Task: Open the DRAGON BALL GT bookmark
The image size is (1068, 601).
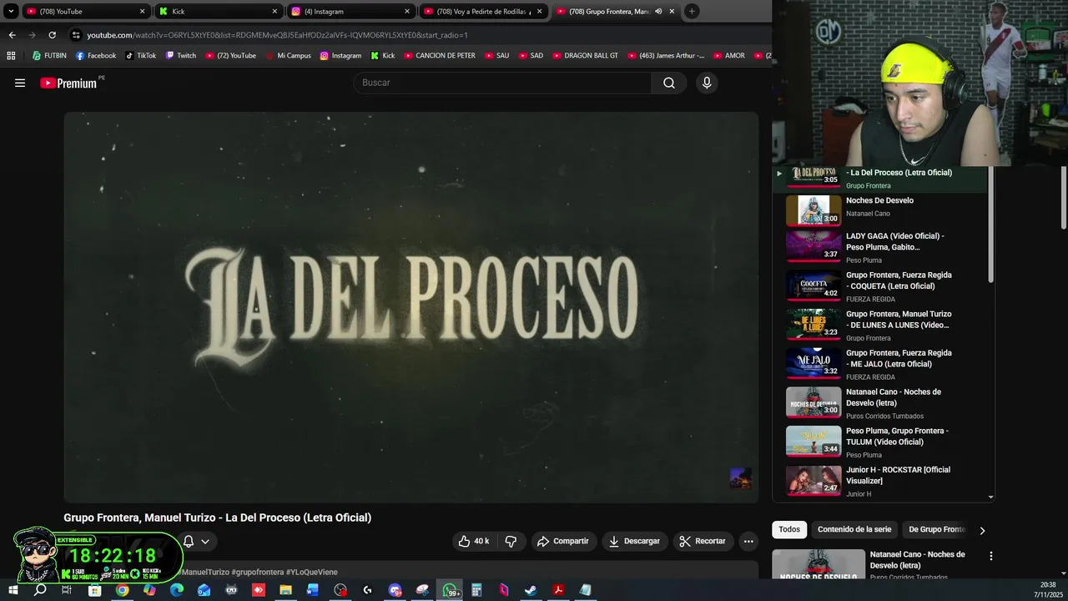Action: [584, 56]
